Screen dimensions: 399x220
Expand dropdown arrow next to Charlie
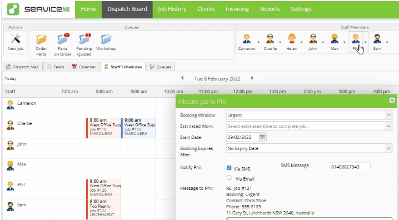click(280, 42)
